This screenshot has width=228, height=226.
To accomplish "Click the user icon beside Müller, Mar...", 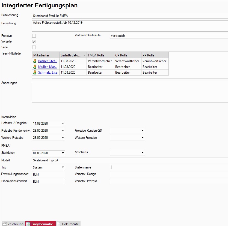I will point(35,67).
